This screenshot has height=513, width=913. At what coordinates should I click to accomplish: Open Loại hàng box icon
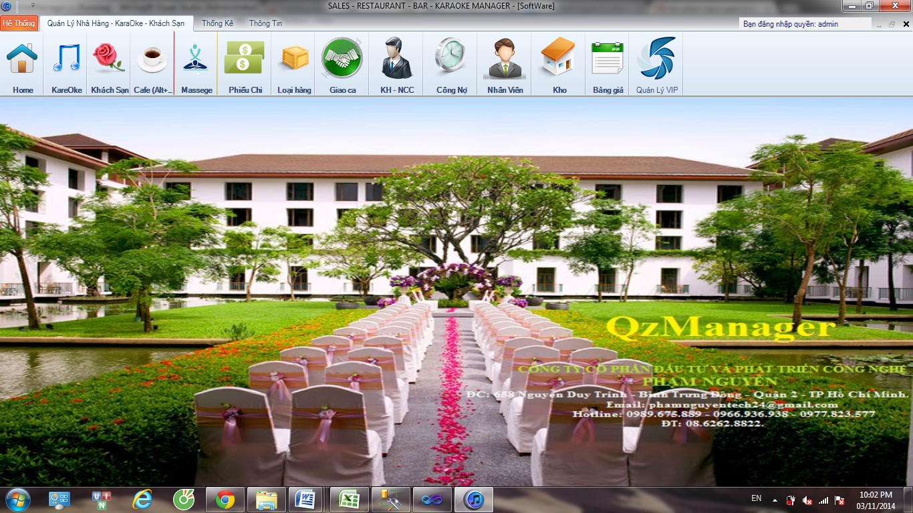[295, 65]
